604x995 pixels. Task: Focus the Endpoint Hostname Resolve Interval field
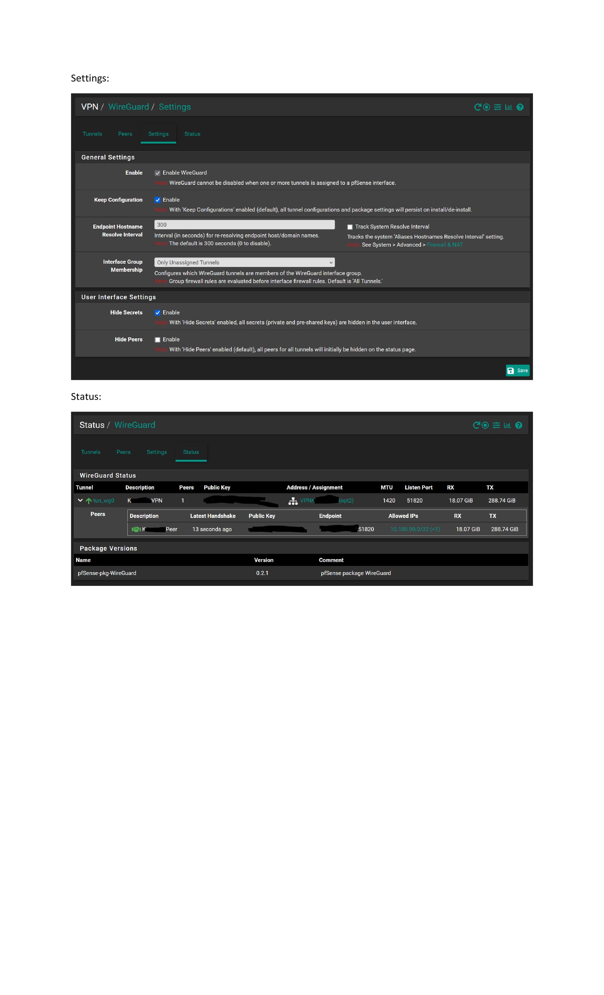click(244, 225)
